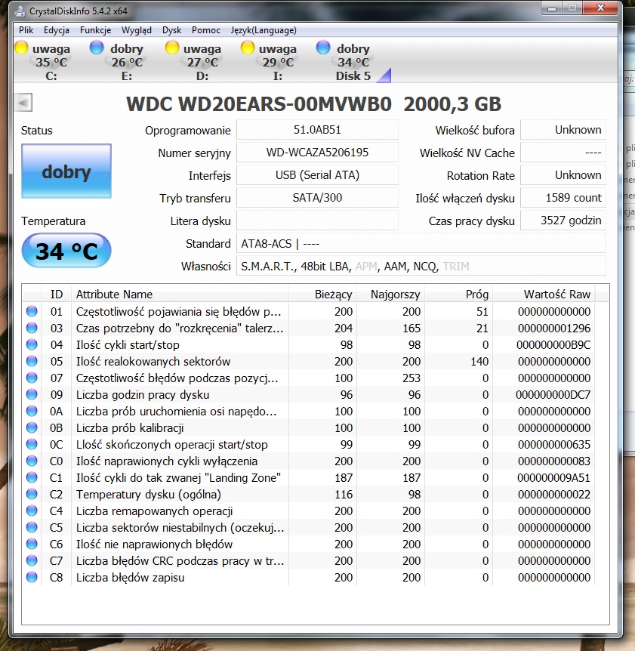Click the transfer mode SATA/300 field

(x=317, y=198)
